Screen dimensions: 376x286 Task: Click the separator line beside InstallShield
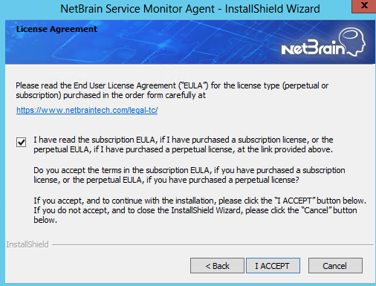coord(213,245)
